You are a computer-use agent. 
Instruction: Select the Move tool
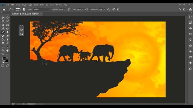pos(3,18)
